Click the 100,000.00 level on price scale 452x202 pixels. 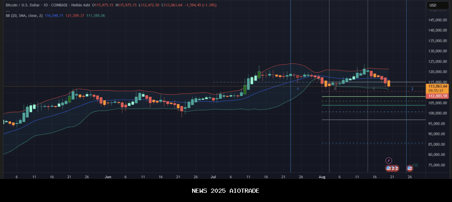(438, 113)
